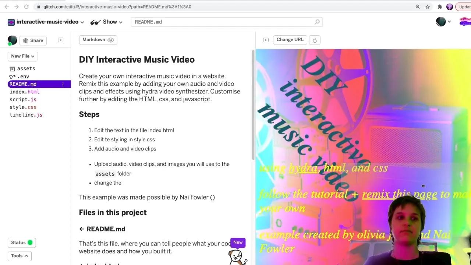
Task: Click the 'Files in this project' heading
Action: tap(113, 213)
